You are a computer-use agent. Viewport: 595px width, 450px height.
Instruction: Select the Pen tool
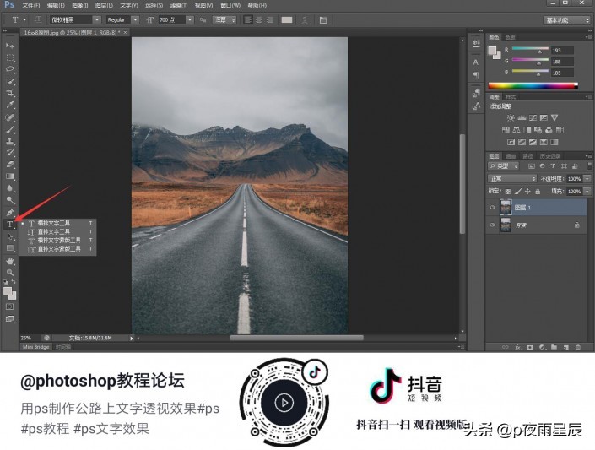click(x=10, y=212)
